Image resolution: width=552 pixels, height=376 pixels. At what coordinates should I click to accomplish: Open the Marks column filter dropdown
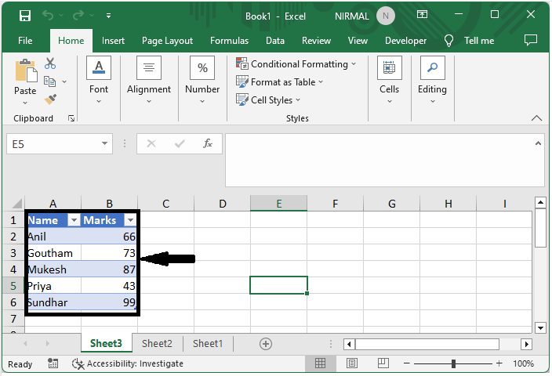(130, 220)
